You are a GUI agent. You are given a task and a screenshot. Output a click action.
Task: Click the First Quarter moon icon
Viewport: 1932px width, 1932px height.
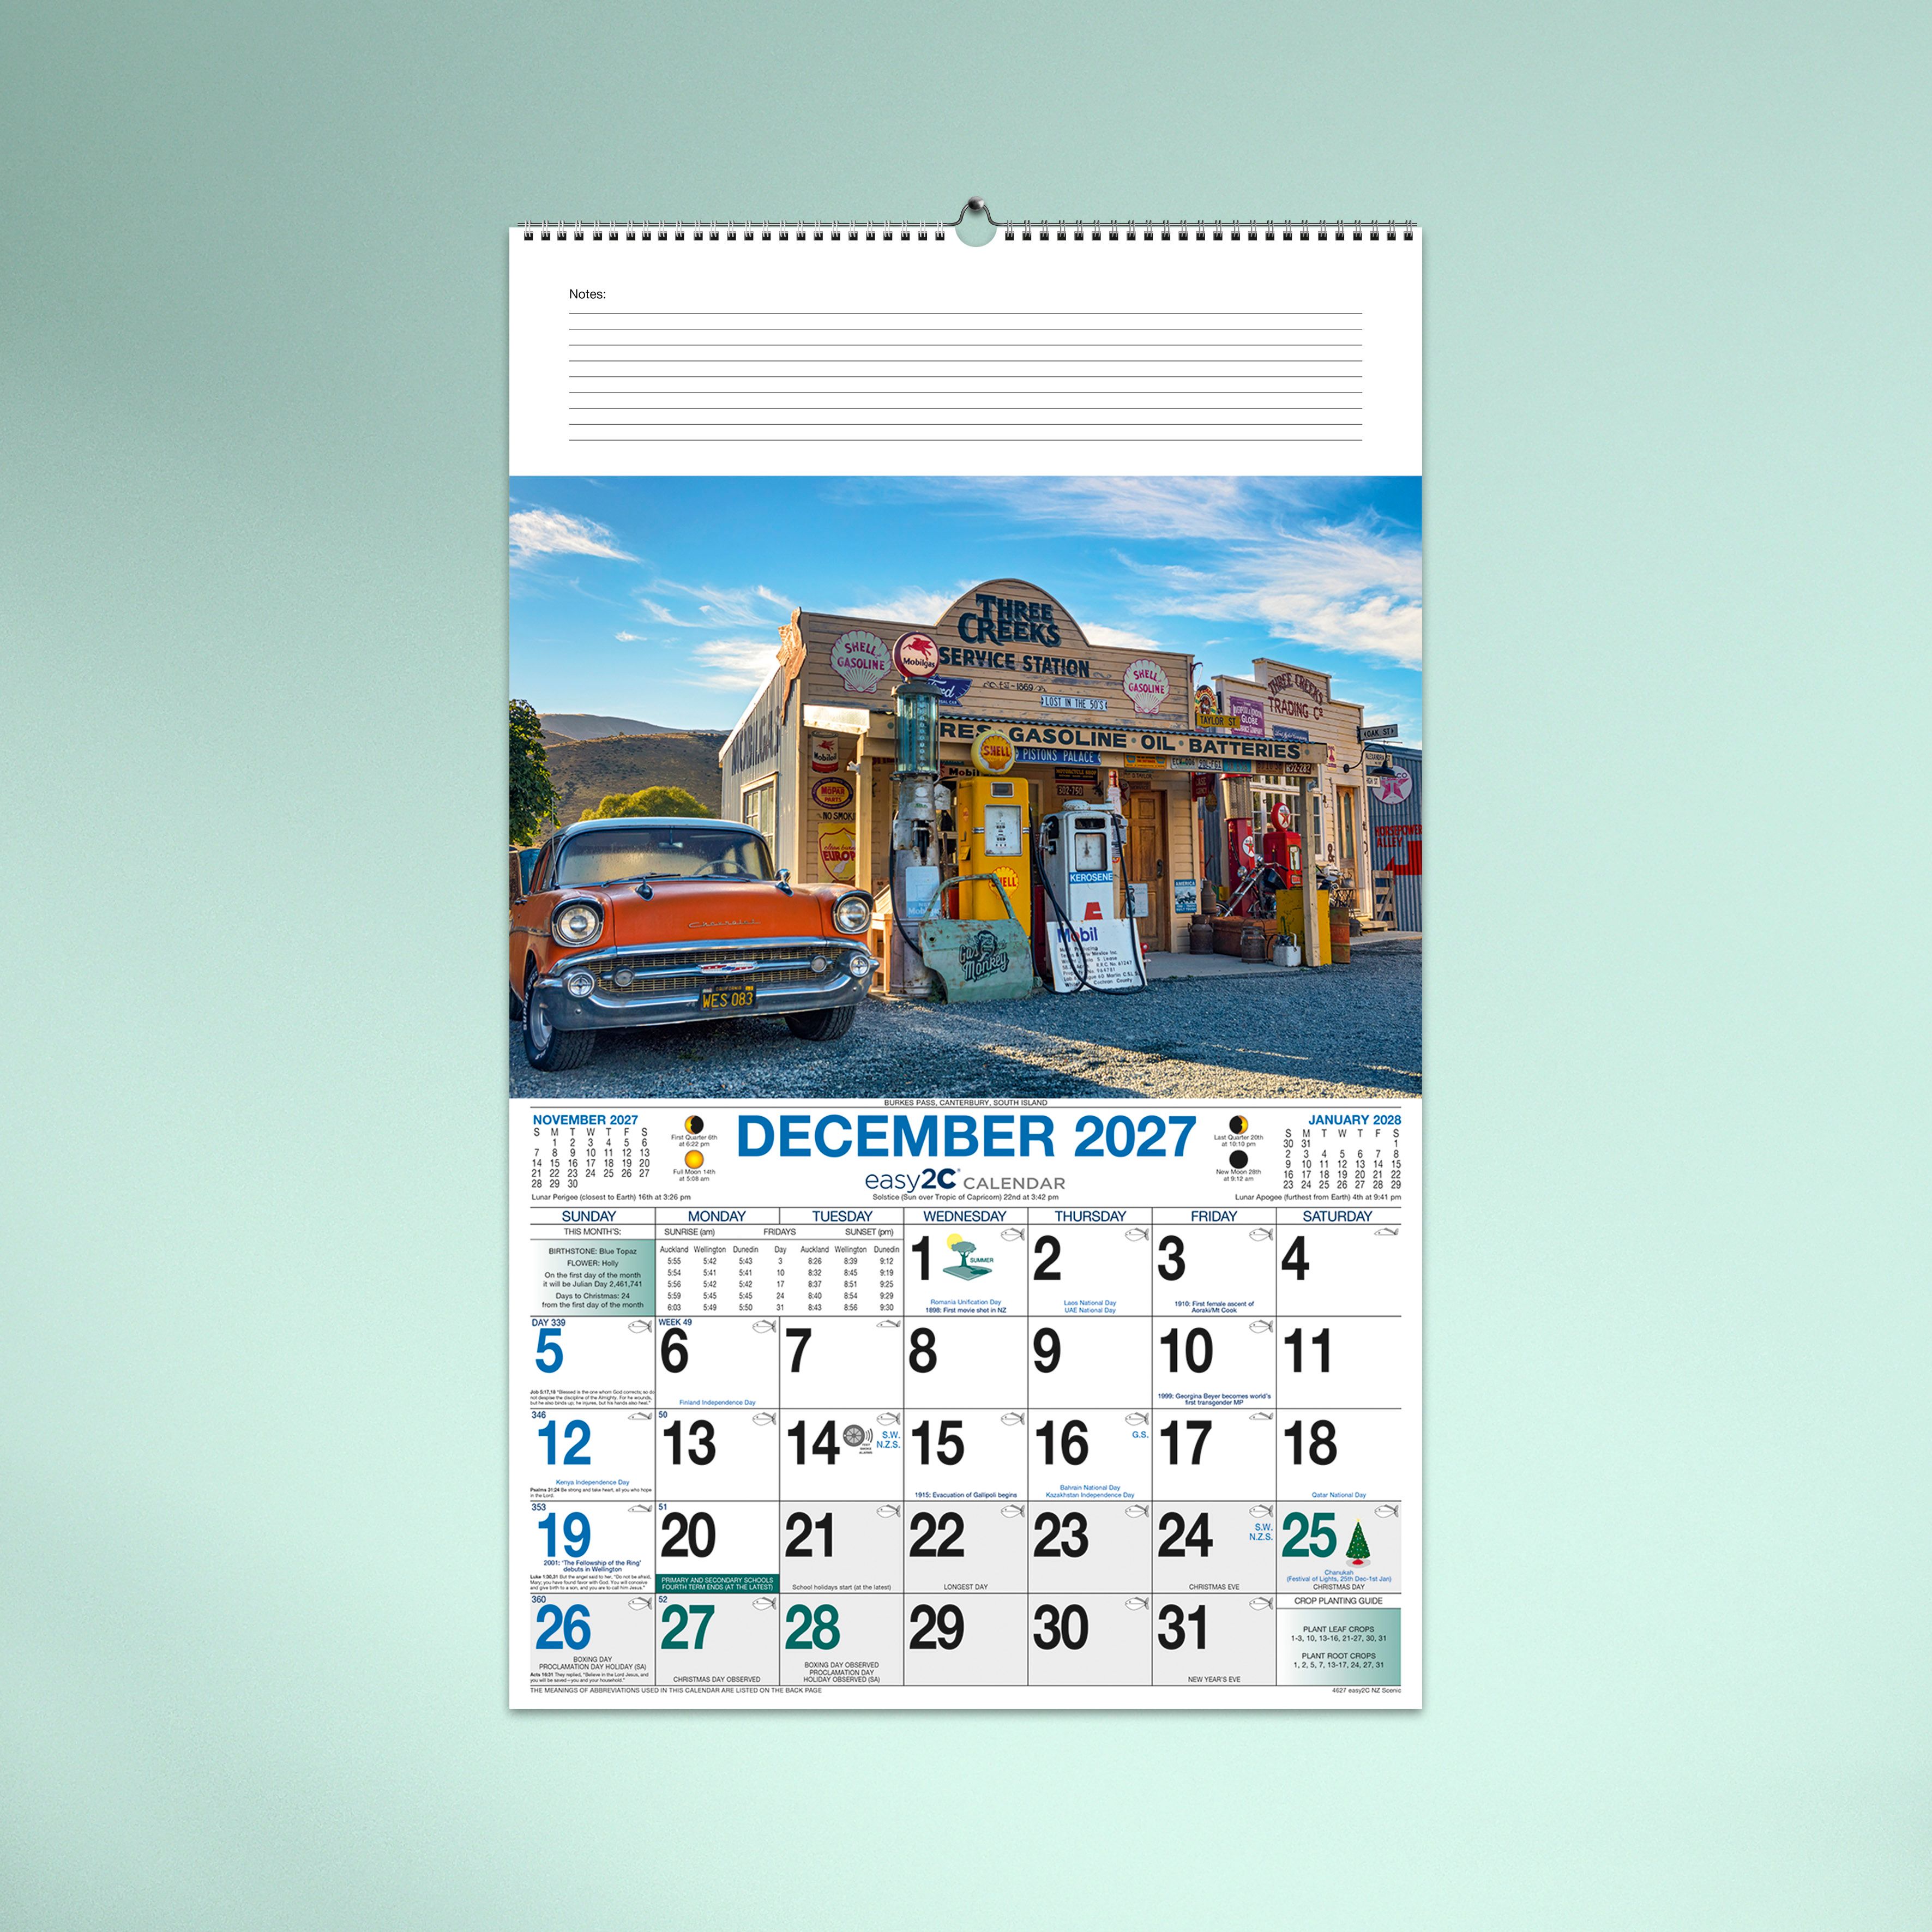(693, 1125)
